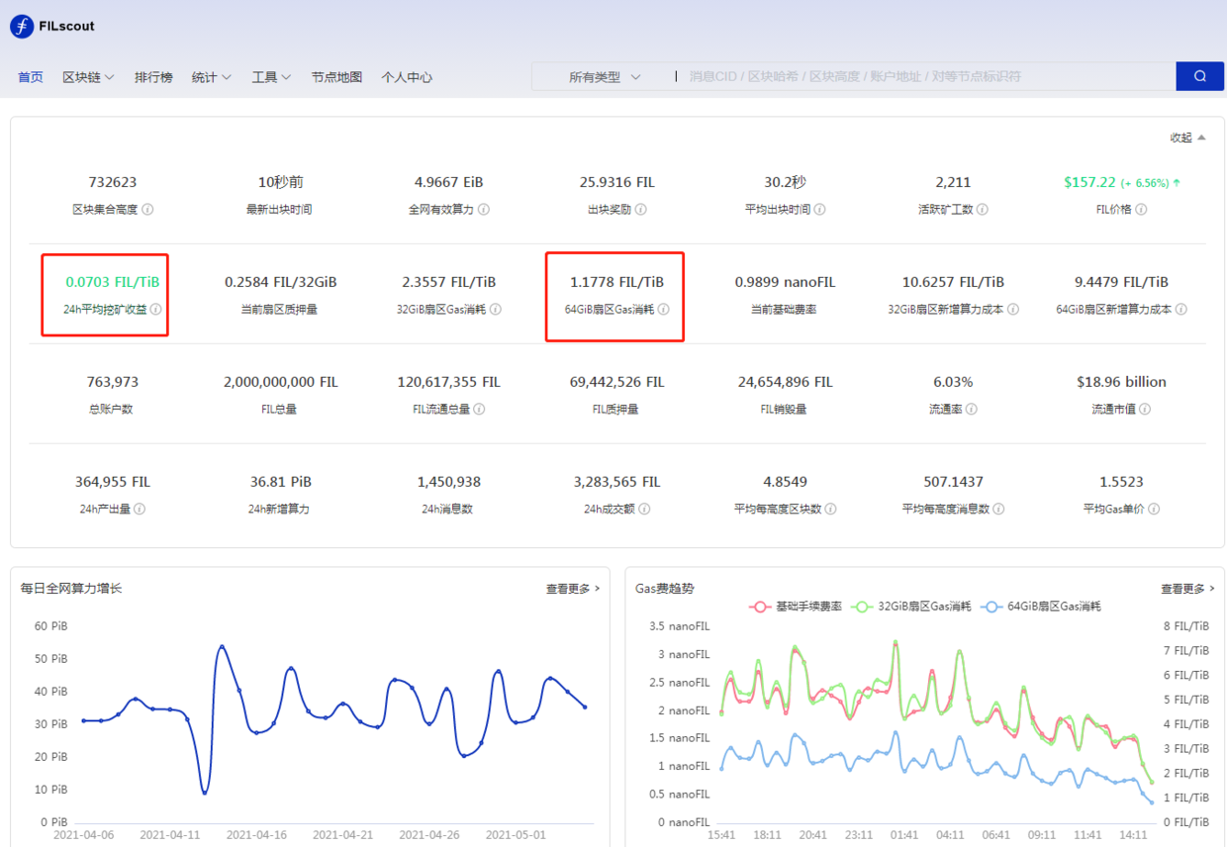Click the info icon beside 24h成交额
Viewport: 1227px width, 847px height.
(644, 508)
